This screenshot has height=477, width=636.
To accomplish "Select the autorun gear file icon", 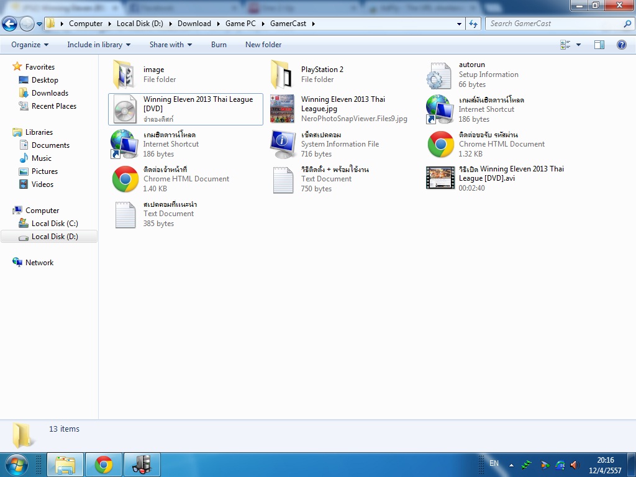I will point(439,75).
